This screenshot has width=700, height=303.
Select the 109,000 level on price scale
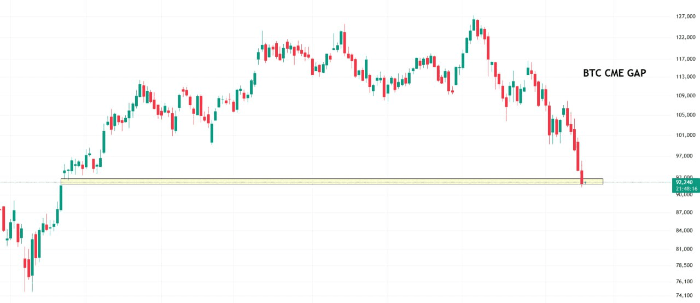pos(685,96)
